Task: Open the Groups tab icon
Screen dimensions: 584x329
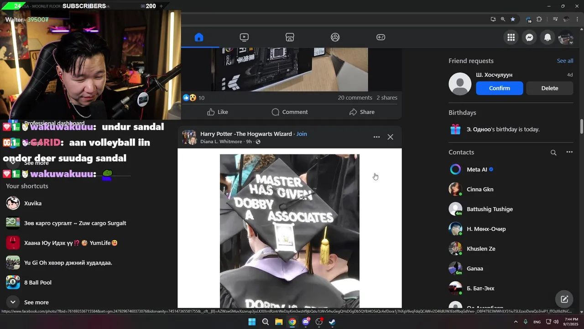Action: click(x=335, y=37)
